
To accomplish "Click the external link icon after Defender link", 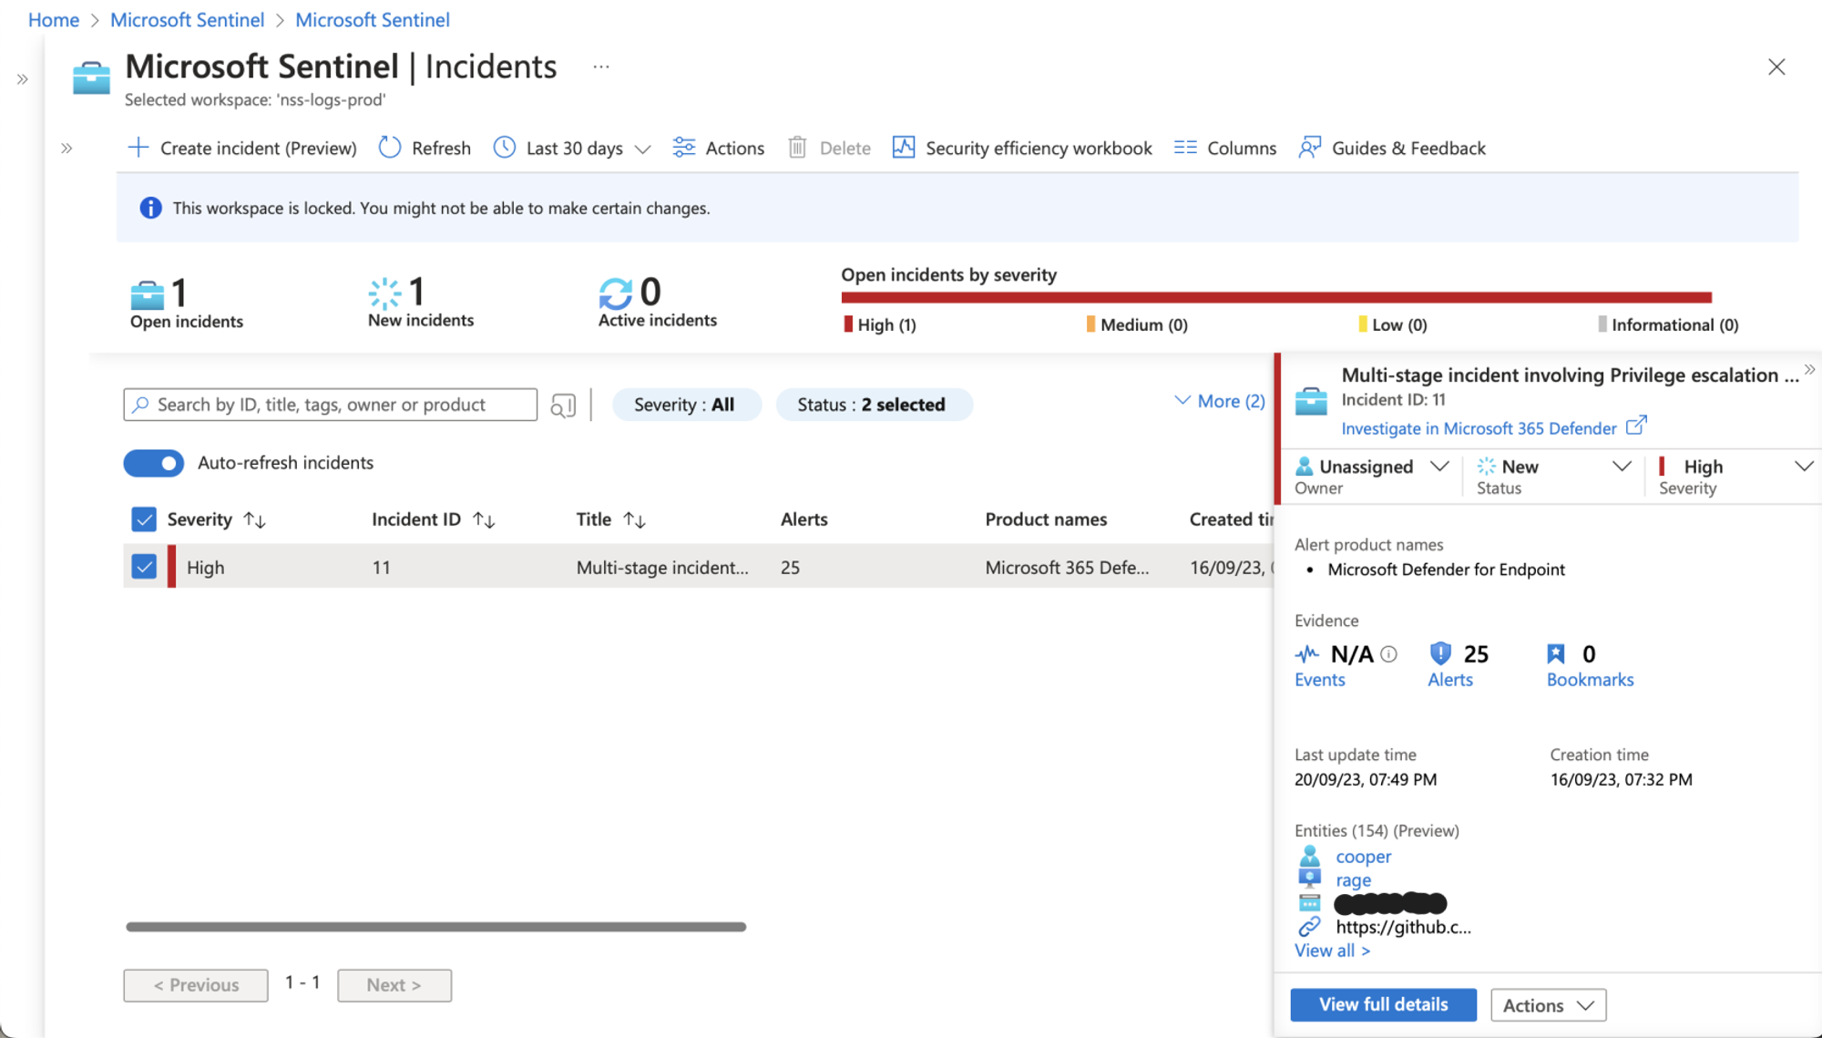I will pos(1636,426).
